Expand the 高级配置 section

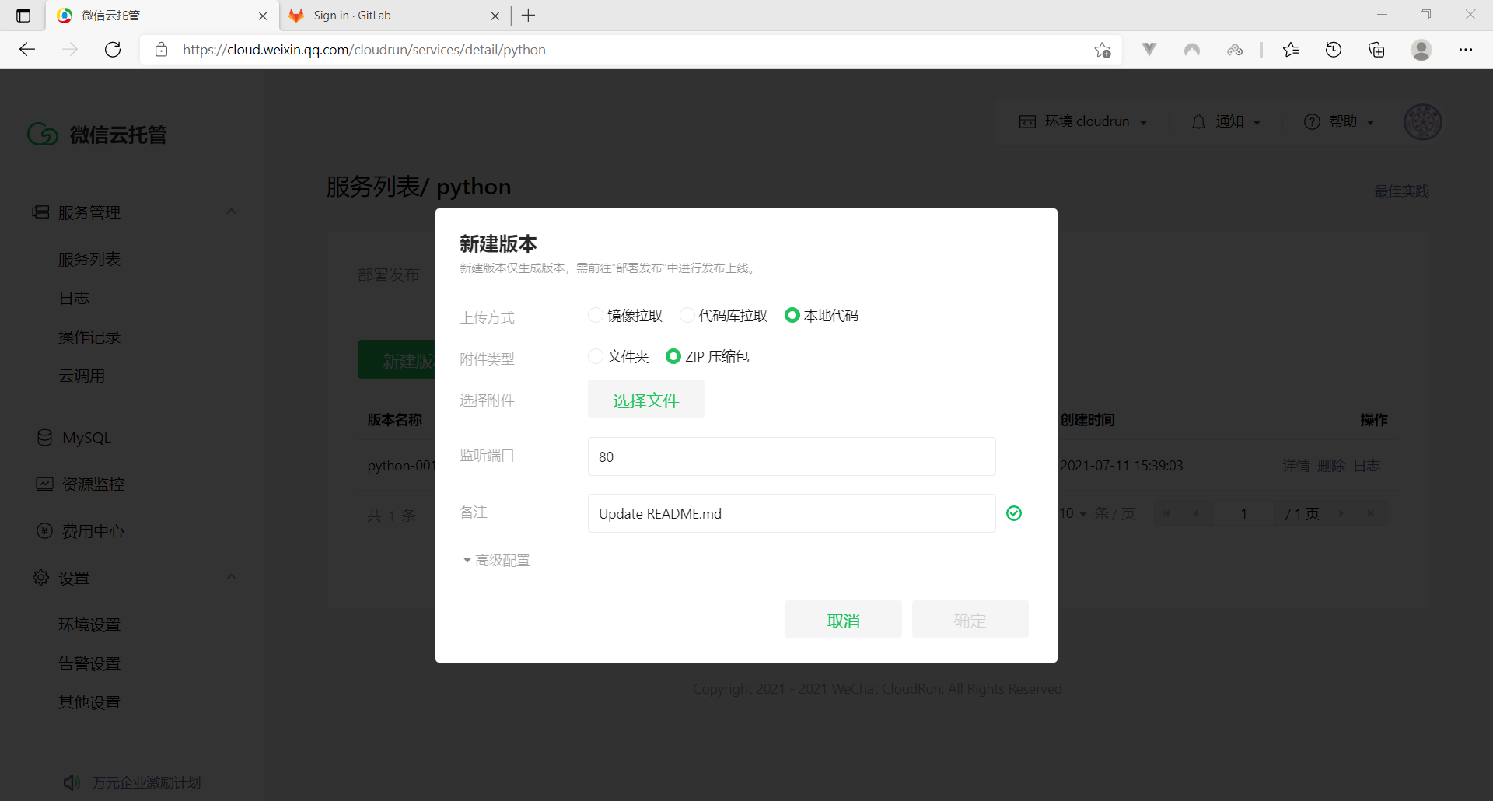point(496,560)
